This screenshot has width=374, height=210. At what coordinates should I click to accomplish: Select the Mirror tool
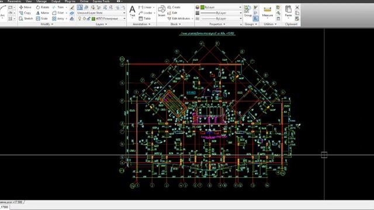click(43, 13)
